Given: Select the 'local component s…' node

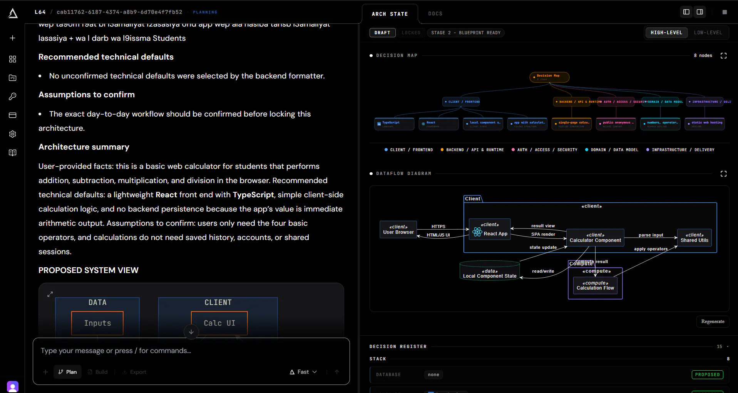Looking at the screenshot, I should (483, 124).
